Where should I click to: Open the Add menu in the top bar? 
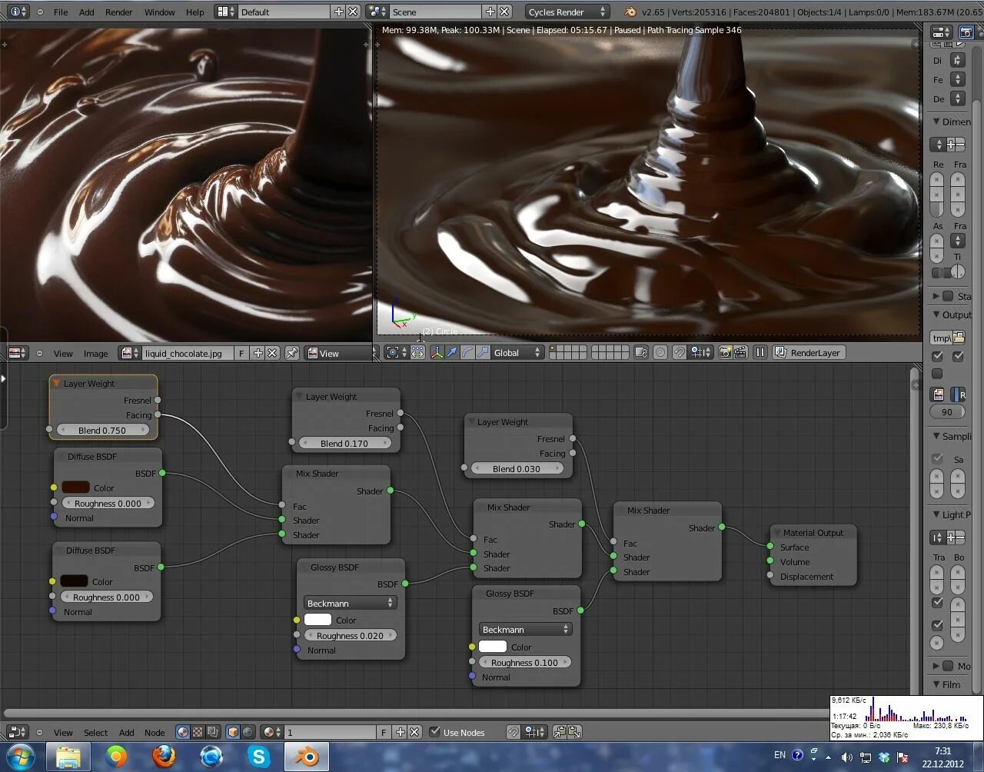tap(87, 12)
